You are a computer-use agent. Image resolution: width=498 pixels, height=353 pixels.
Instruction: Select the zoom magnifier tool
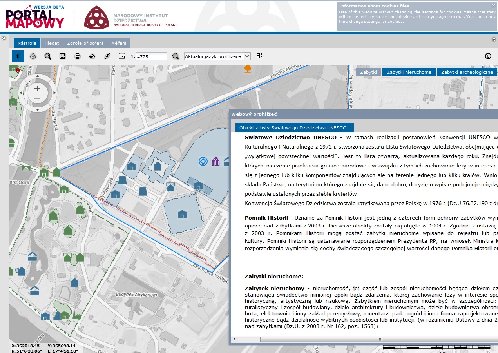click(48, 56)
